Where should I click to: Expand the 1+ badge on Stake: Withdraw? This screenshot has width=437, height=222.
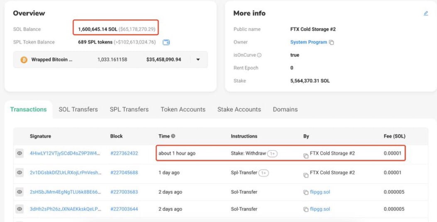pyautogui.click(x=272, y=154)
